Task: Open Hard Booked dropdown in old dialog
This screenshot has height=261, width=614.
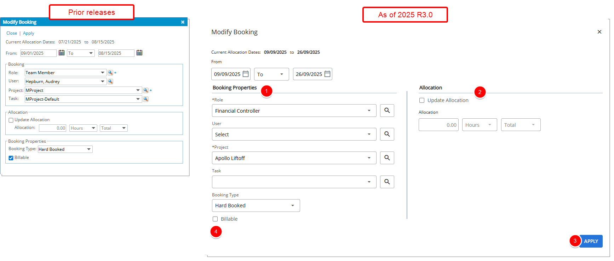Action: pos(65,149)
